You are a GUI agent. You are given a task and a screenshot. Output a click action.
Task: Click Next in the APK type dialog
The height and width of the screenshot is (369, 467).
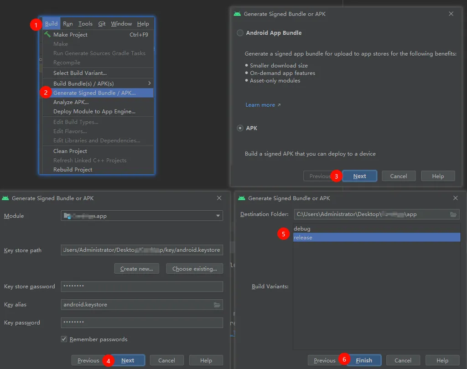coord(359,176)
